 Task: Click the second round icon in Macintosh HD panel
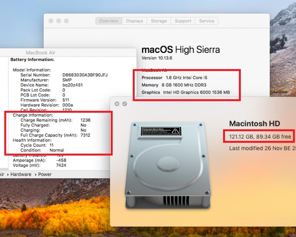pos(125,104)
